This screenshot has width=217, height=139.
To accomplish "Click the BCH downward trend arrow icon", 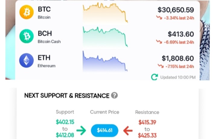I will [159, 42].
